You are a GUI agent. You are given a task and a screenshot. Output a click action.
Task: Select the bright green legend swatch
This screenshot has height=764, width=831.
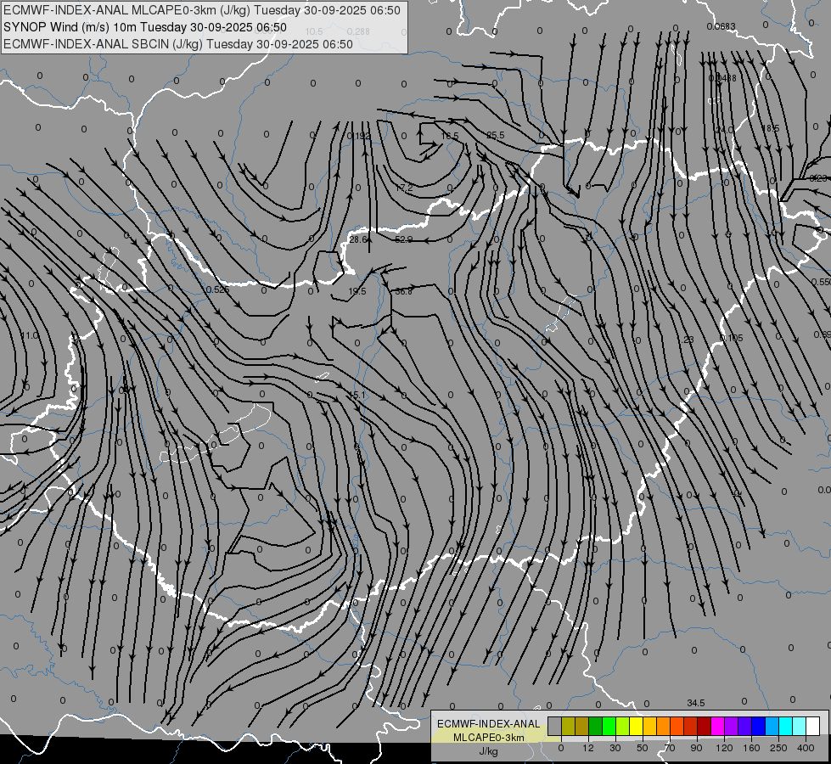click(x=609, y=726)
